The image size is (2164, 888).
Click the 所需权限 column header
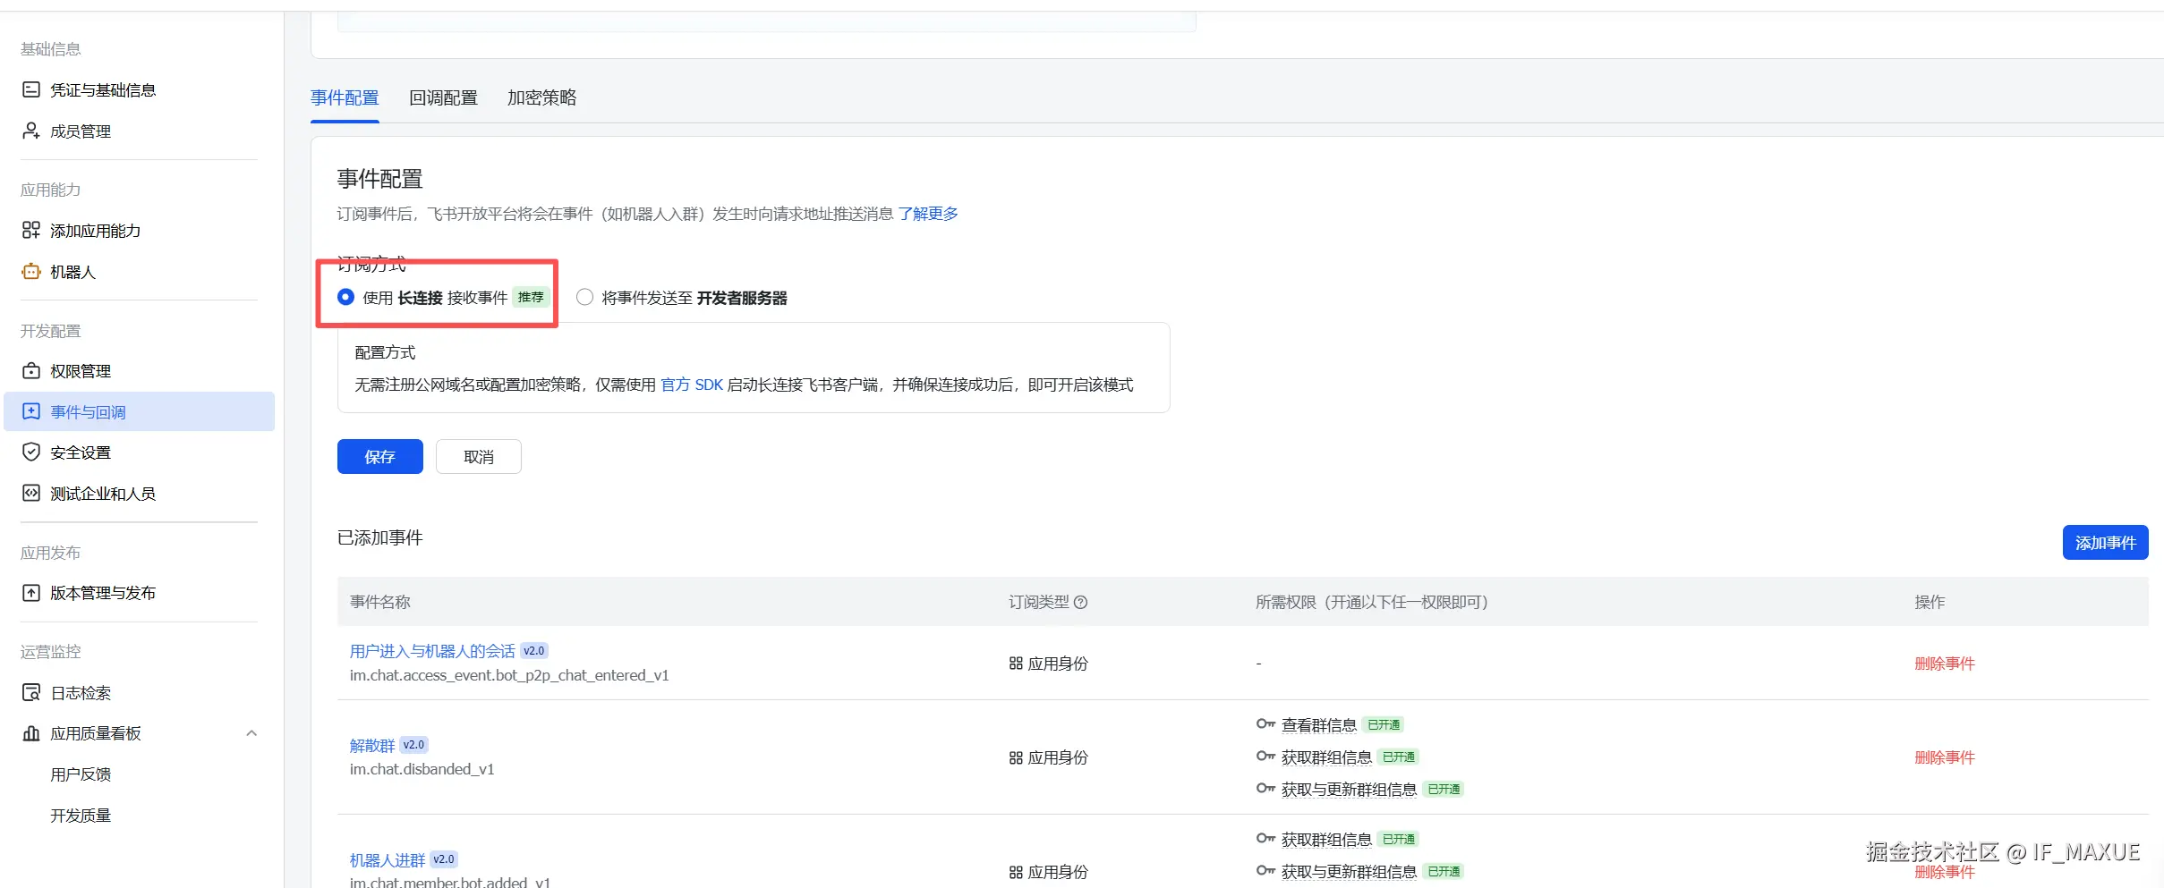pos(1372,602)
